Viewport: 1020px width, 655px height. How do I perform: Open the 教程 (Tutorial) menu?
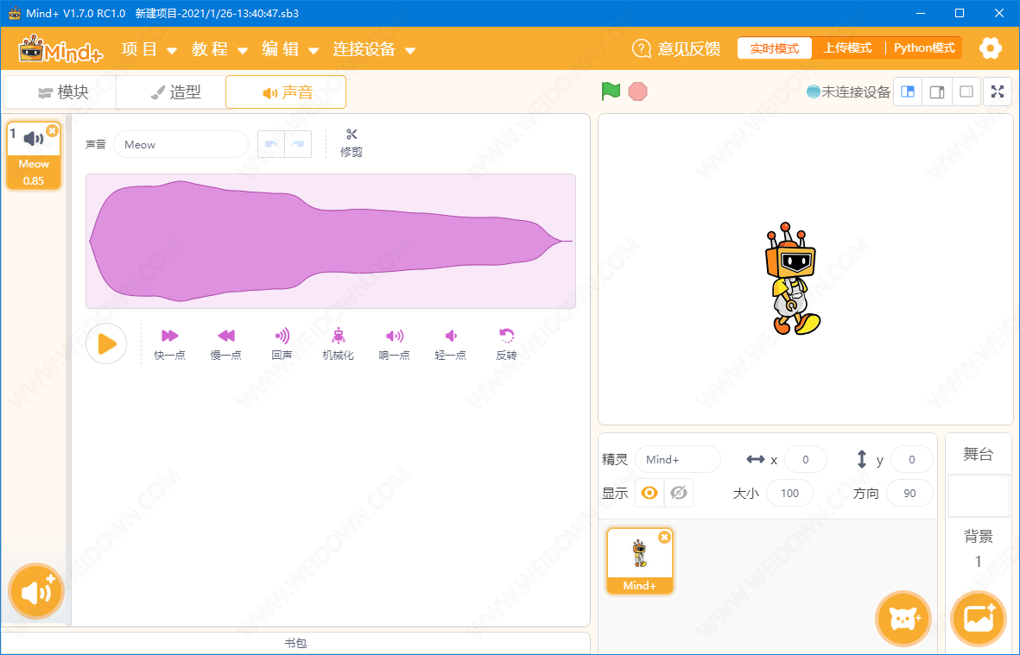[220, 49]
